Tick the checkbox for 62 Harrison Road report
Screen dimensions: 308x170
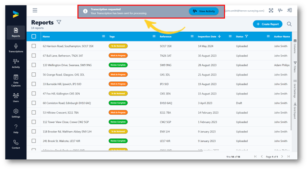[34, 46]
